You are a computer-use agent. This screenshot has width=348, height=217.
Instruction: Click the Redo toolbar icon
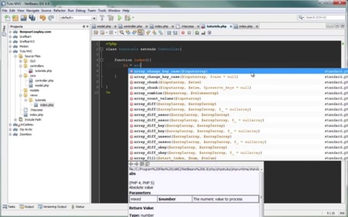click(51, 17)
